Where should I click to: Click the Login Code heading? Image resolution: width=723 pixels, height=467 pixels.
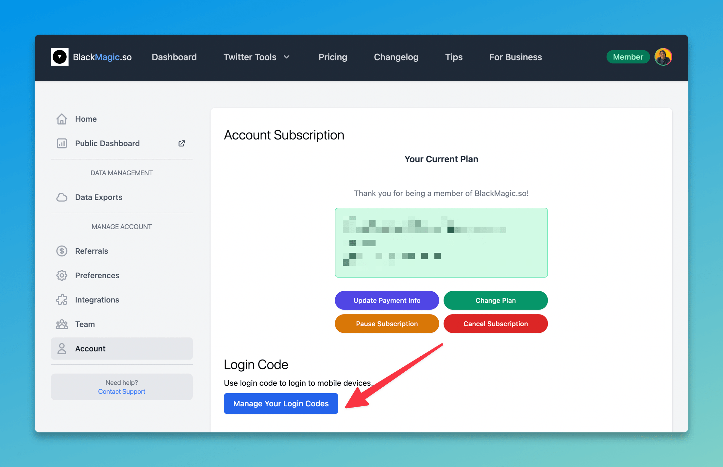click(256, 365)
